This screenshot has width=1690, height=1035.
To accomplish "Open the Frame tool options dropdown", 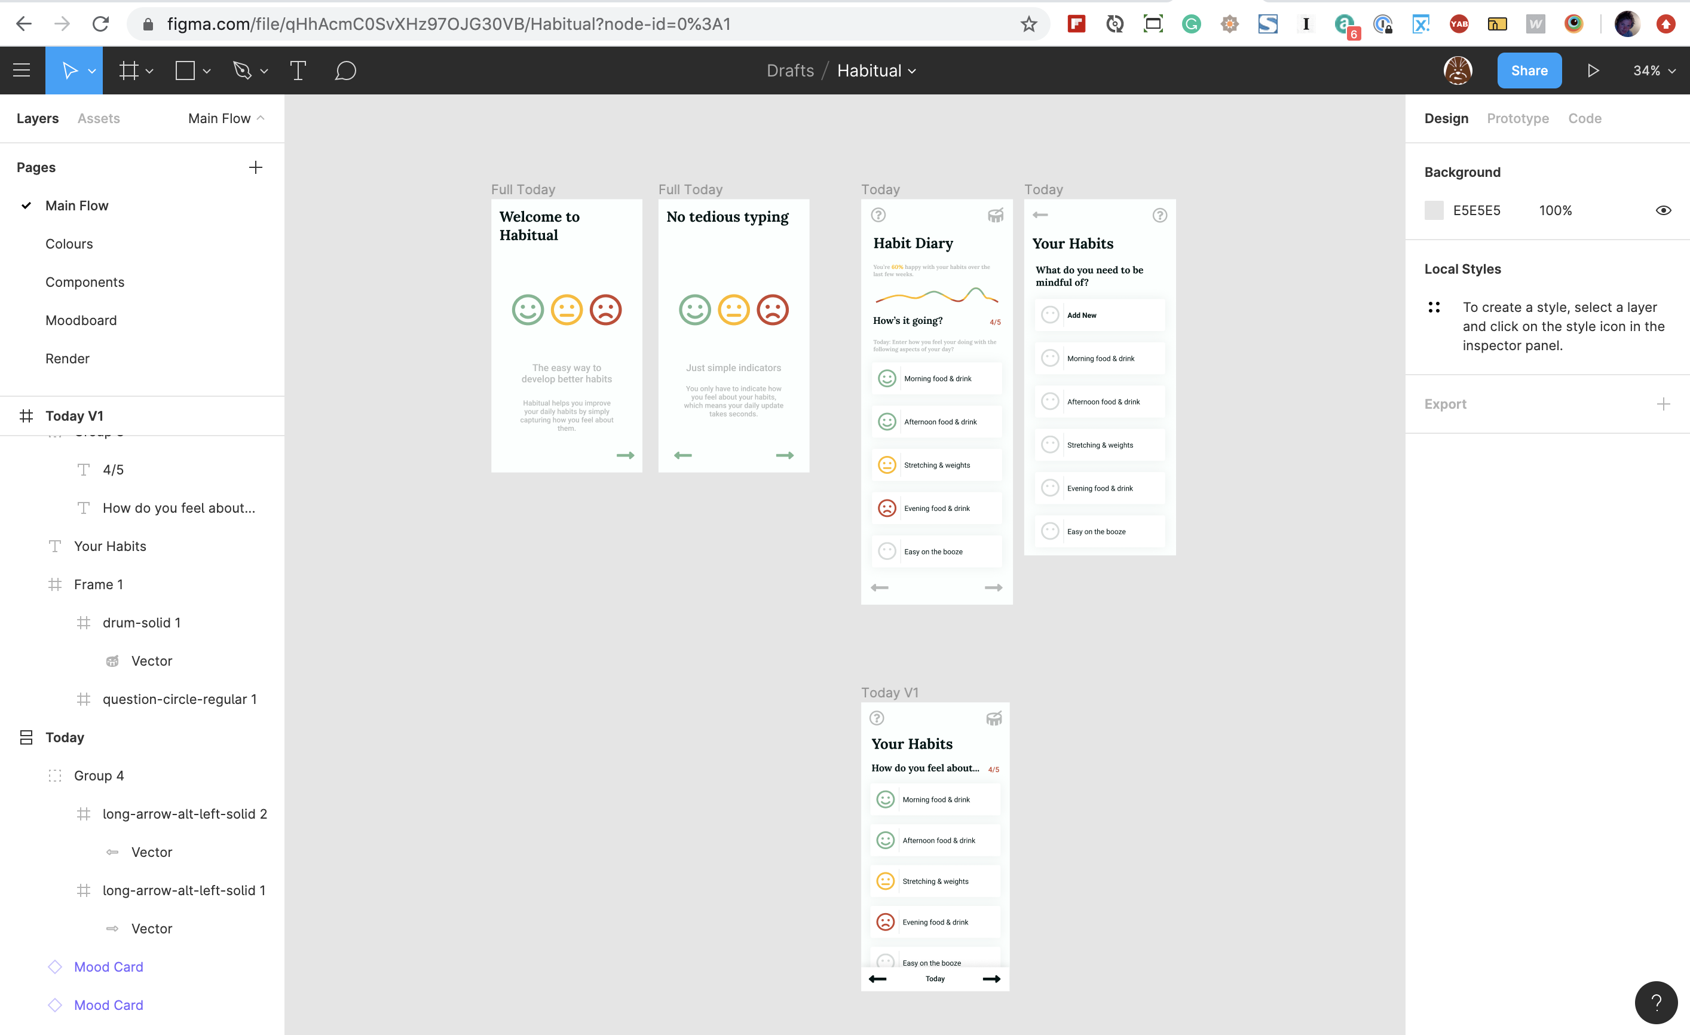I will point(149,71).
